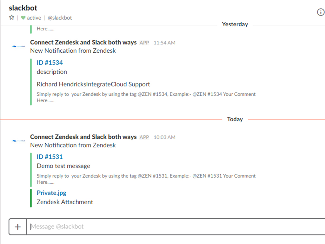Click the APP badge next to 11:54 AM
This screenshot has height=244, width=325.
pyautogui.click(x=144, y=43)
